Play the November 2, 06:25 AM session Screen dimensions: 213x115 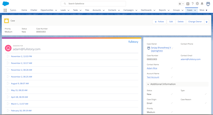click(x=8, y=76)
